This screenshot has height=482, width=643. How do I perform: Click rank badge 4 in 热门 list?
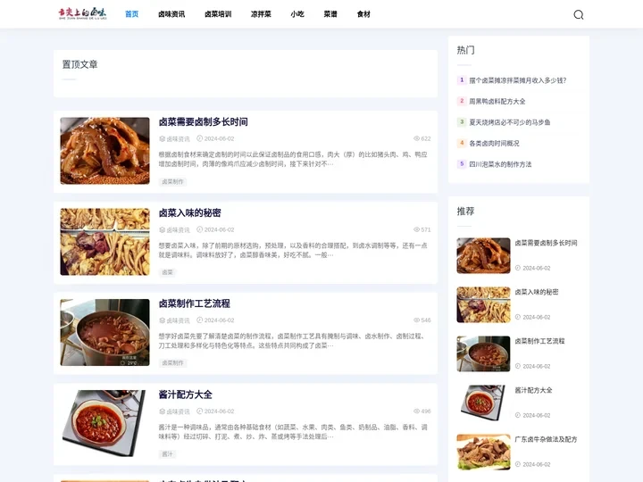click(462, 143)
